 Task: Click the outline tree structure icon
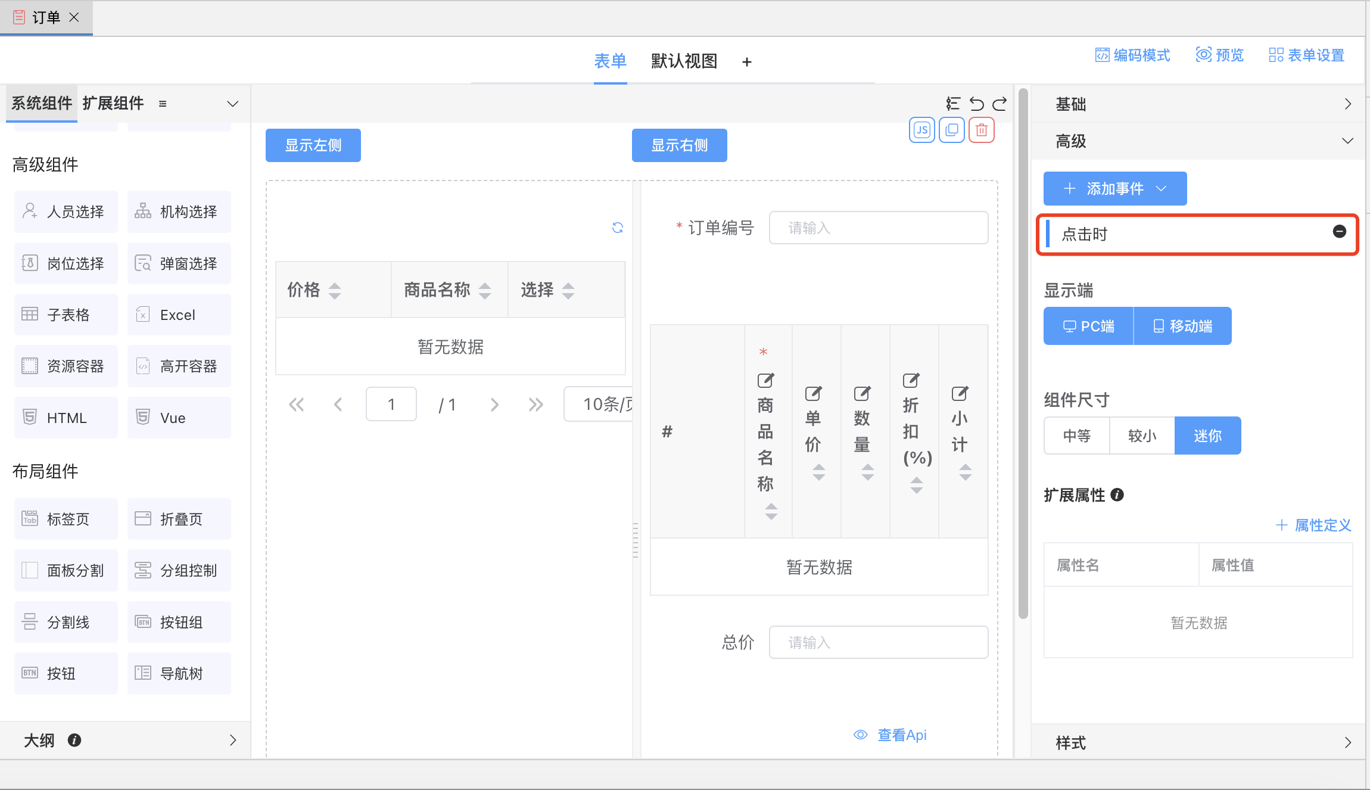[953, 104]
